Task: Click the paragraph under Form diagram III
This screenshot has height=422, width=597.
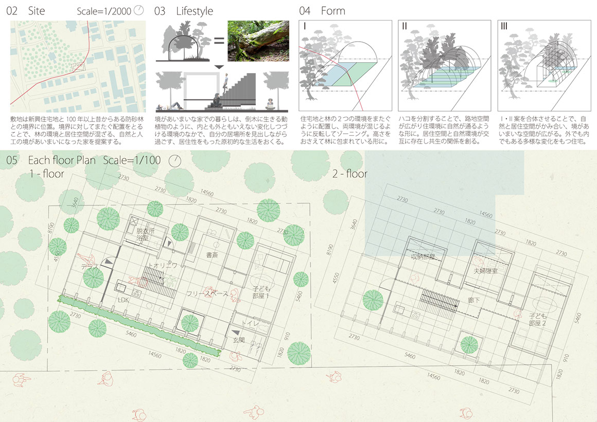Action: (544, 130)
